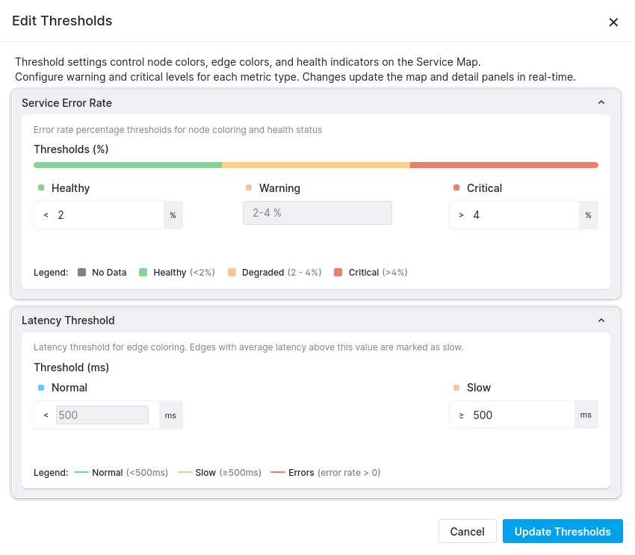Click the Update Thresholds button
635x555 pixels.
click(x=563, y=531)
